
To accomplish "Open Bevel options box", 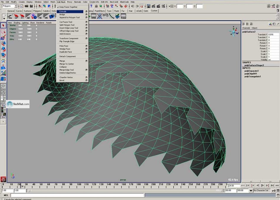I will pos(86,80).
